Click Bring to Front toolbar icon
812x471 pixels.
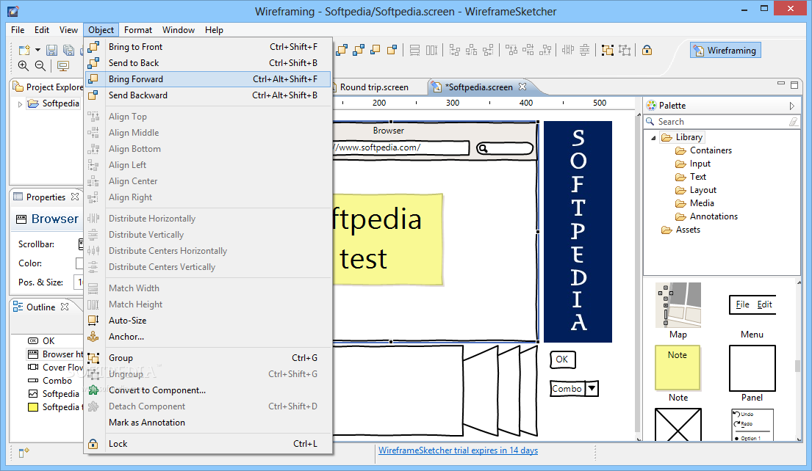[342, 50]
